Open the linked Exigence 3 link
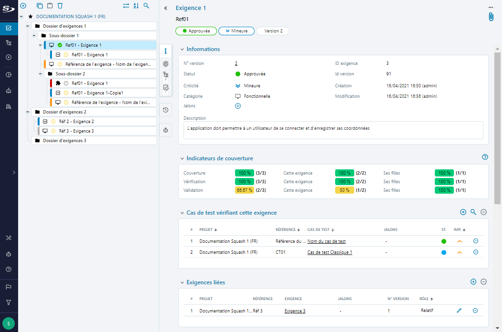This screenshot has width=502, height=332. pyautogui.click(x=295, y=311)
